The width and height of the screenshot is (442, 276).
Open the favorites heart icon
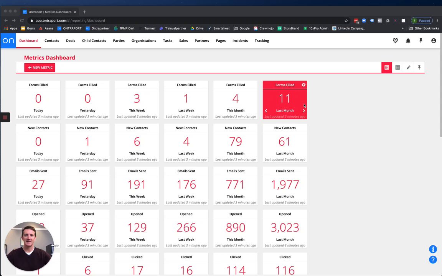click(395, 41)
